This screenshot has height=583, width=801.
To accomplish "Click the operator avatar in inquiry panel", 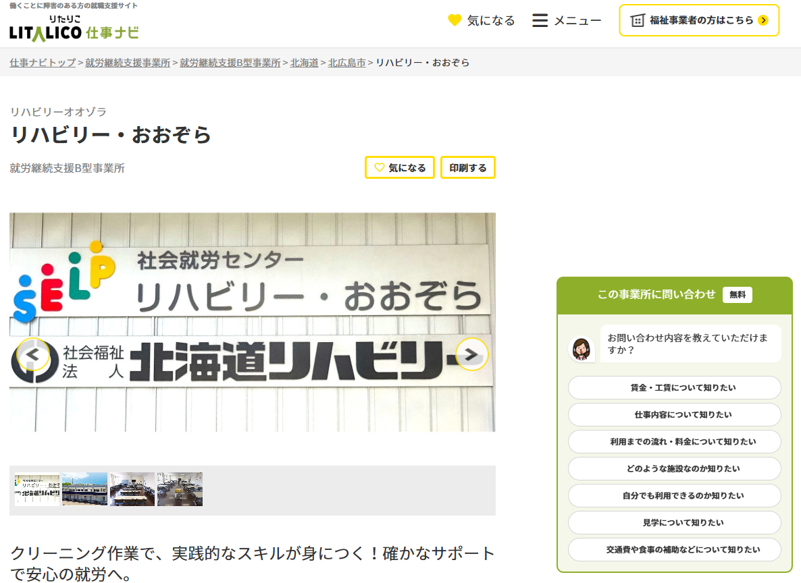I will [x=582, y=349].
